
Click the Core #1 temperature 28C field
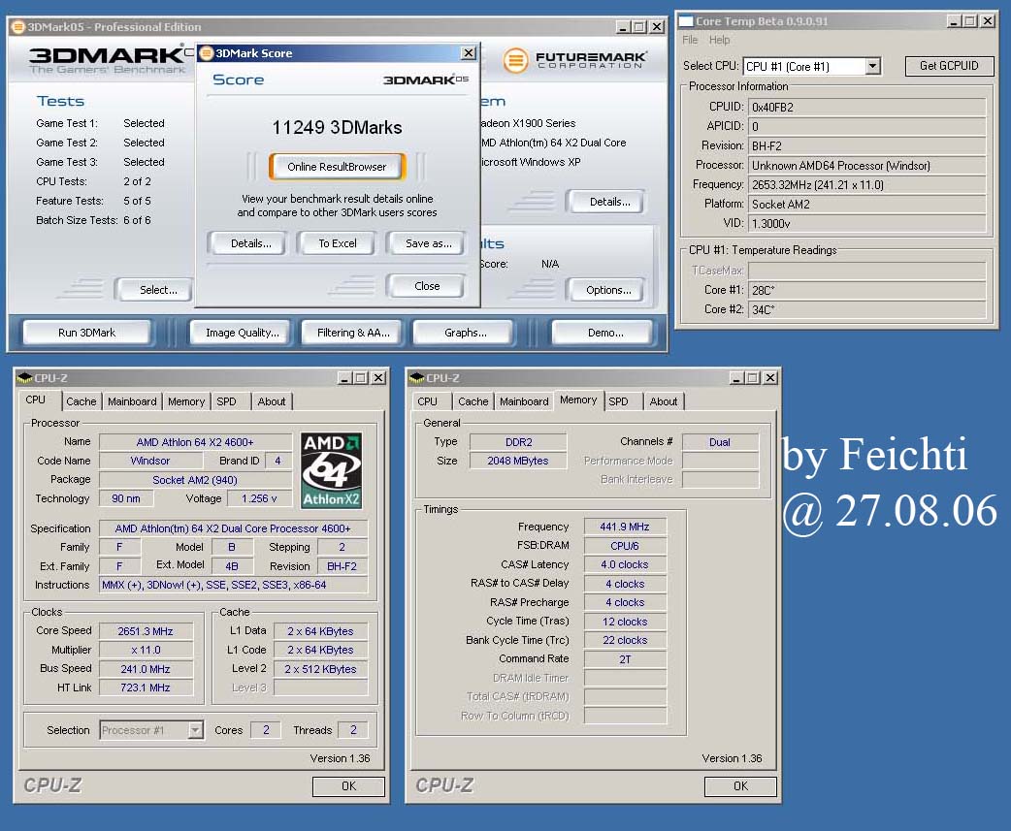[867, 290]
